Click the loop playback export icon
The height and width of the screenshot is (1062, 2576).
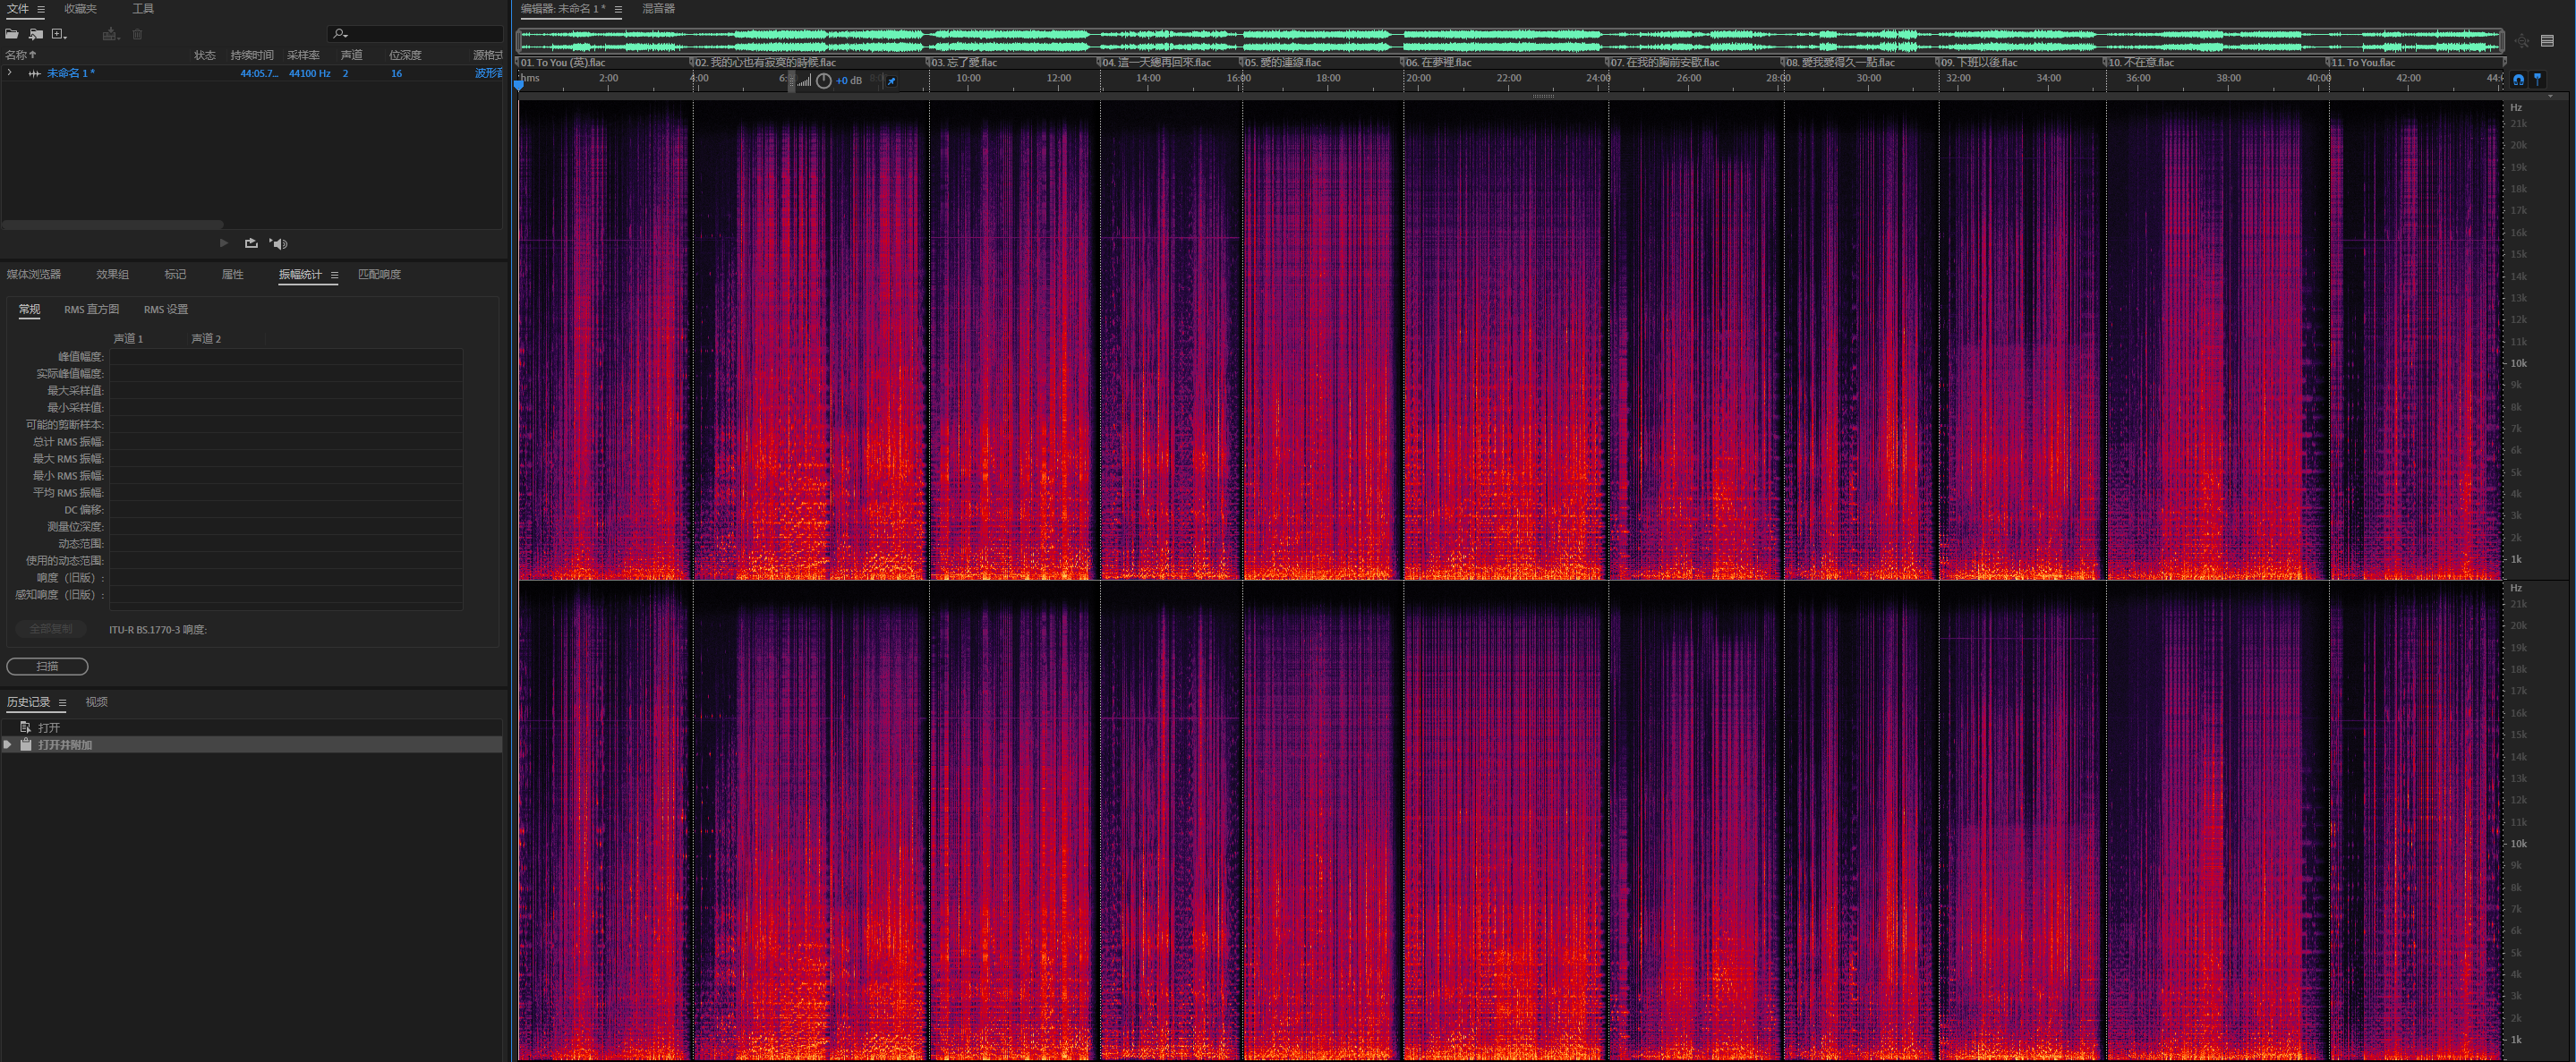(251, 243)
